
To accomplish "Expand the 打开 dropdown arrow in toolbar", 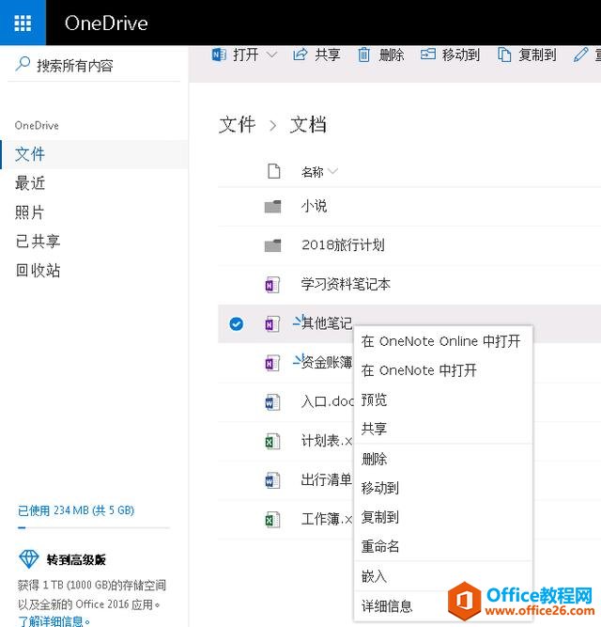I will tap(272, 55).
